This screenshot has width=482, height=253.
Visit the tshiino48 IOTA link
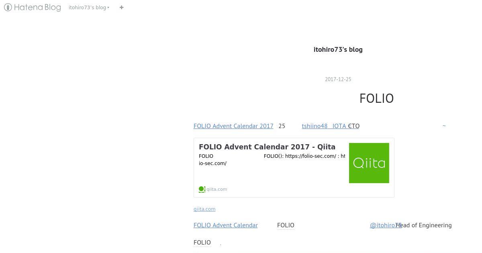pos(324,126)
